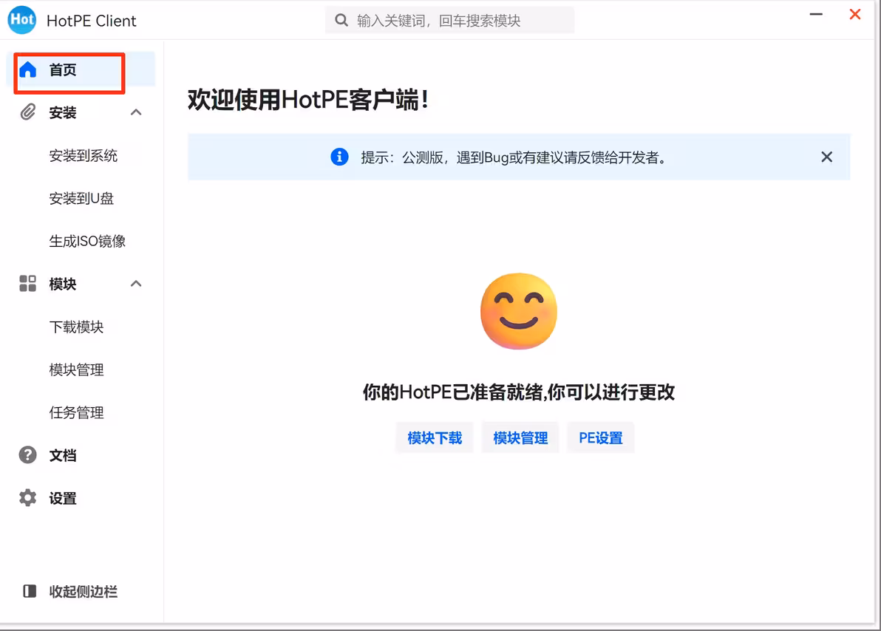Click the 欢迎使用HotPE客户端 heading

point(308,100)
